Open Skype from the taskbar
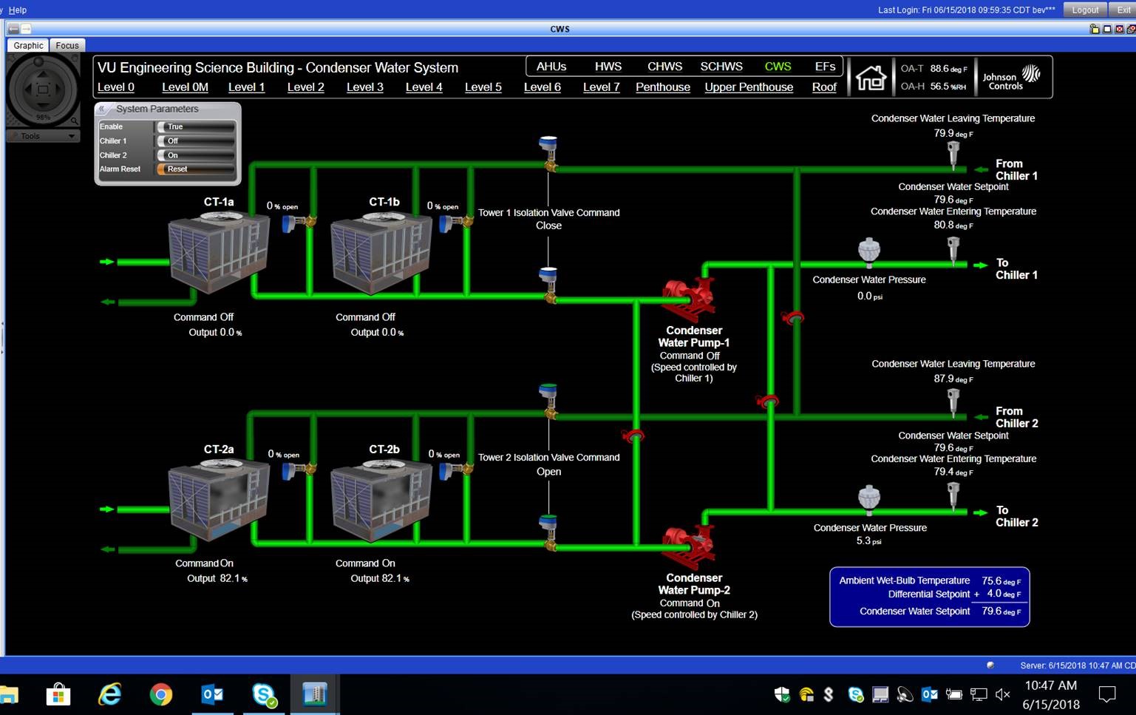The width and height of the screenshot is (1136, 715). click(264, 694)
